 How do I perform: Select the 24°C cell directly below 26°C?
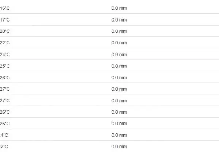4,135
